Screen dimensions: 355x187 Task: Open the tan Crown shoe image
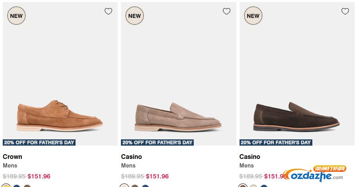click(60, 116)
